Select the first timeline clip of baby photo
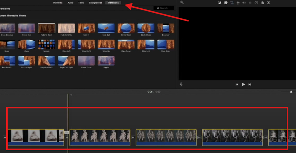This screenshot has width=296, height=153. 36,137
